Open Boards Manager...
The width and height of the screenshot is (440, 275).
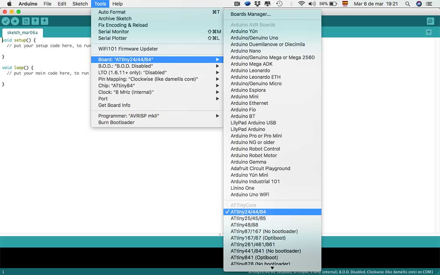coord(273,14)
